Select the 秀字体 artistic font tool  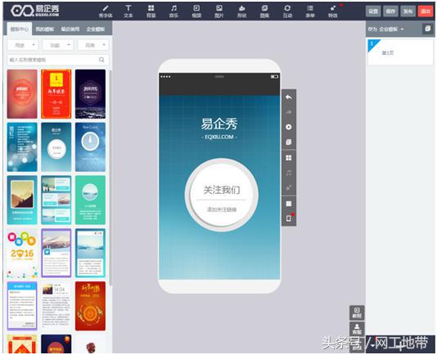[x=106, y=11]
